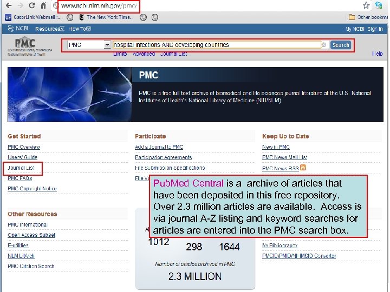This screenshot has height=292, width=390.
Task: Click the browser address bar URL
Action: click(x=99, y=5)
